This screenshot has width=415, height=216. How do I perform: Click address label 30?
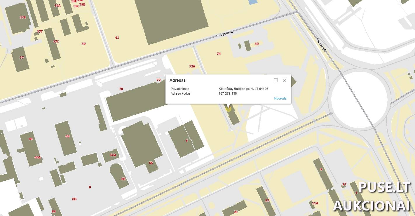[x=257, y=44]
